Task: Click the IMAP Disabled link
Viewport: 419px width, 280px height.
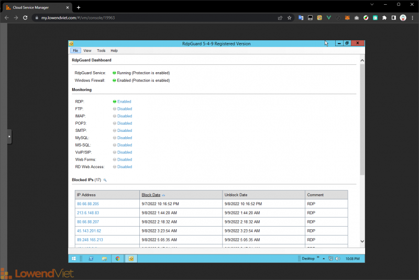Action: [x=125, y=116]
